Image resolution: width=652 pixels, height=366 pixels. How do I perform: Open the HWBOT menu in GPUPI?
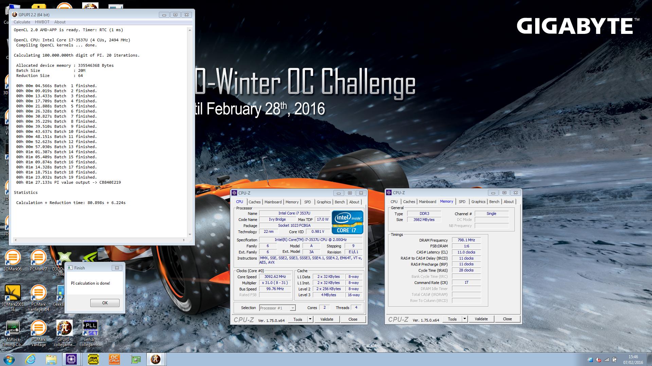pyautogui.click(x=42, y=22)
